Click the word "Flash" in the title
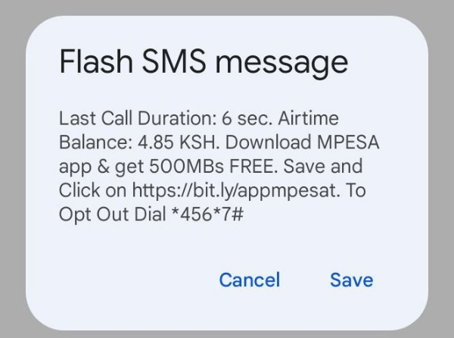The width and height of the screenshot is (454, 338). coord(90,62)
